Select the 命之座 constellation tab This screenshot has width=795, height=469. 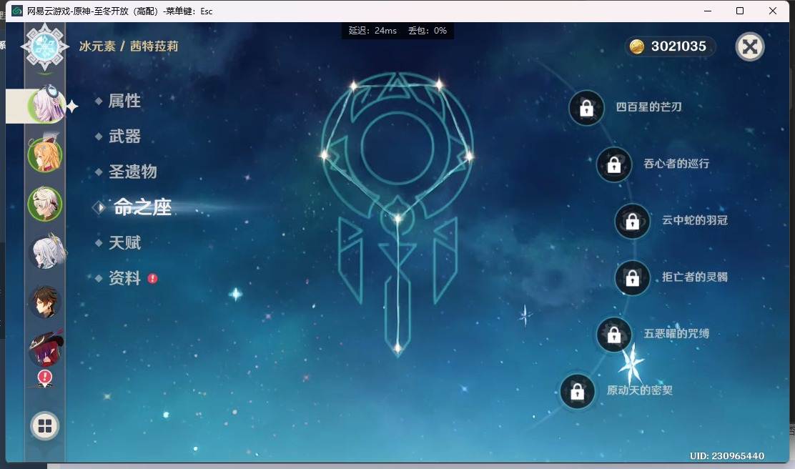(142, 207)
